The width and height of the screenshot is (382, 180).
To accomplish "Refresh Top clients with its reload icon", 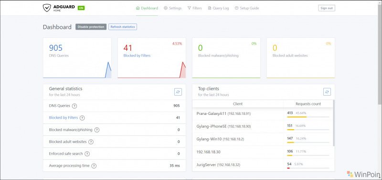I will pos(327,92).
